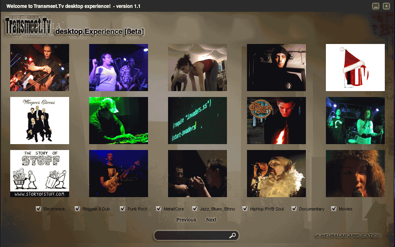Image resolution: width=395 pixels, height=247 pixels.
Task: Open the fur hat woman thumbnail
Action: (x=355, y=174)
